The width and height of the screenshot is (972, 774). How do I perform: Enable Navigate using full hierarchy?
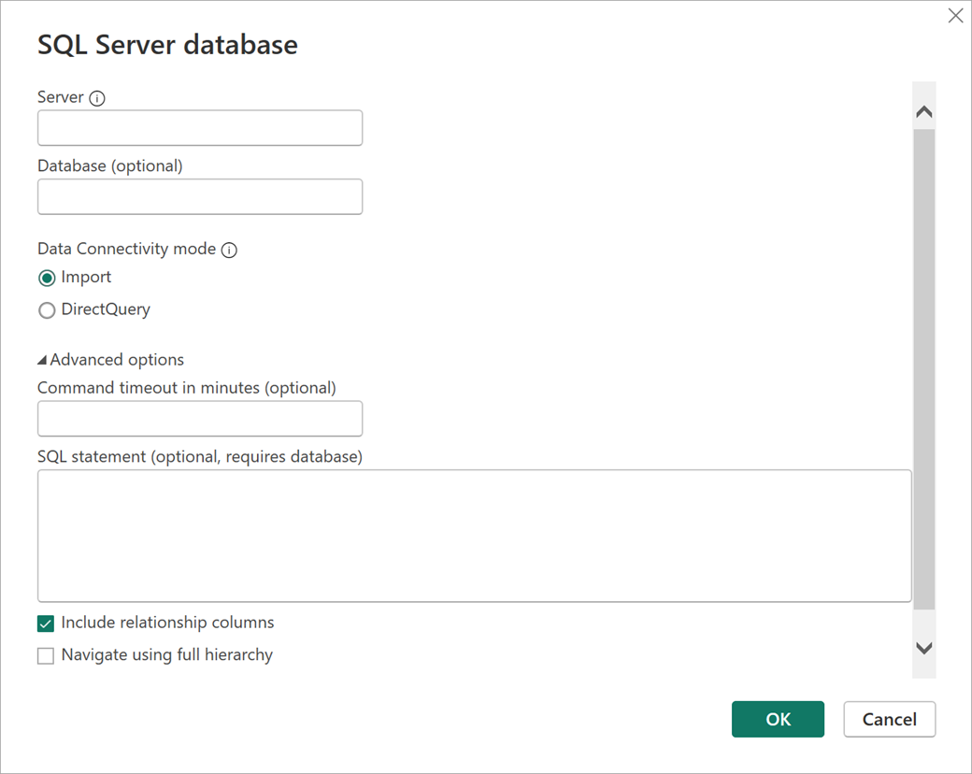click(x=45, y=655)
